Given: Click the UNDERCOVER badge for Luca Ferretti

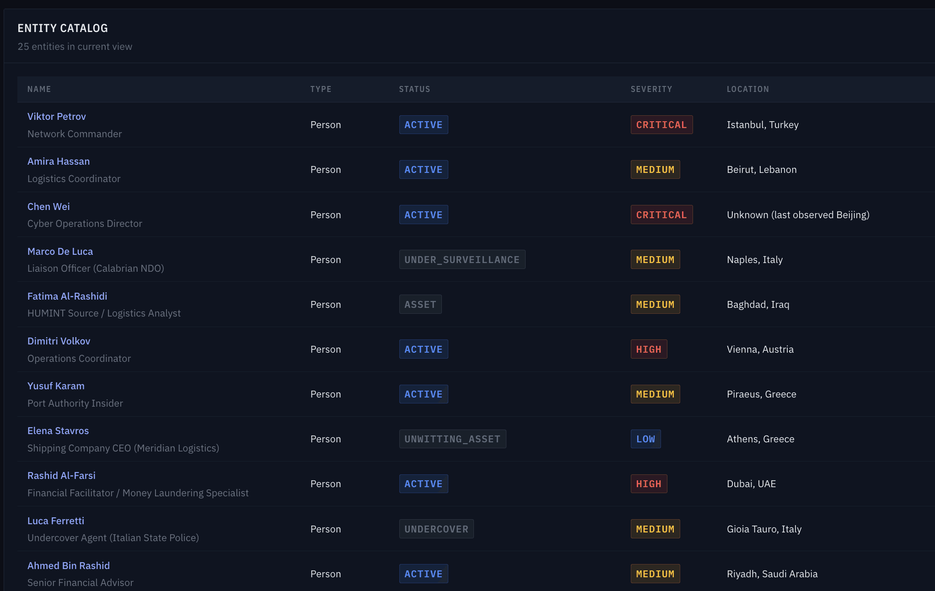Looking at the screenshot, I should [436, 529].
